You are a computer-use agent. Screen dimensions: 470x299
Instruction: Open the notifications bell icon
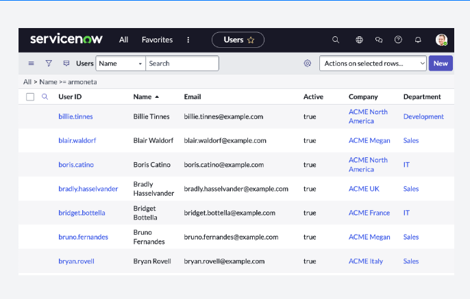coord(418,40)
